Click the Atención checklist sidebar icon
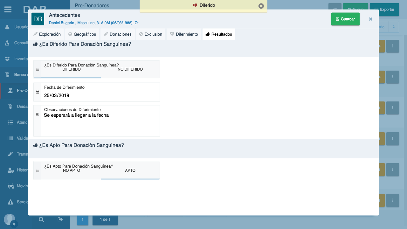This screenshot has width=407, height=229. tap(10, 122)
